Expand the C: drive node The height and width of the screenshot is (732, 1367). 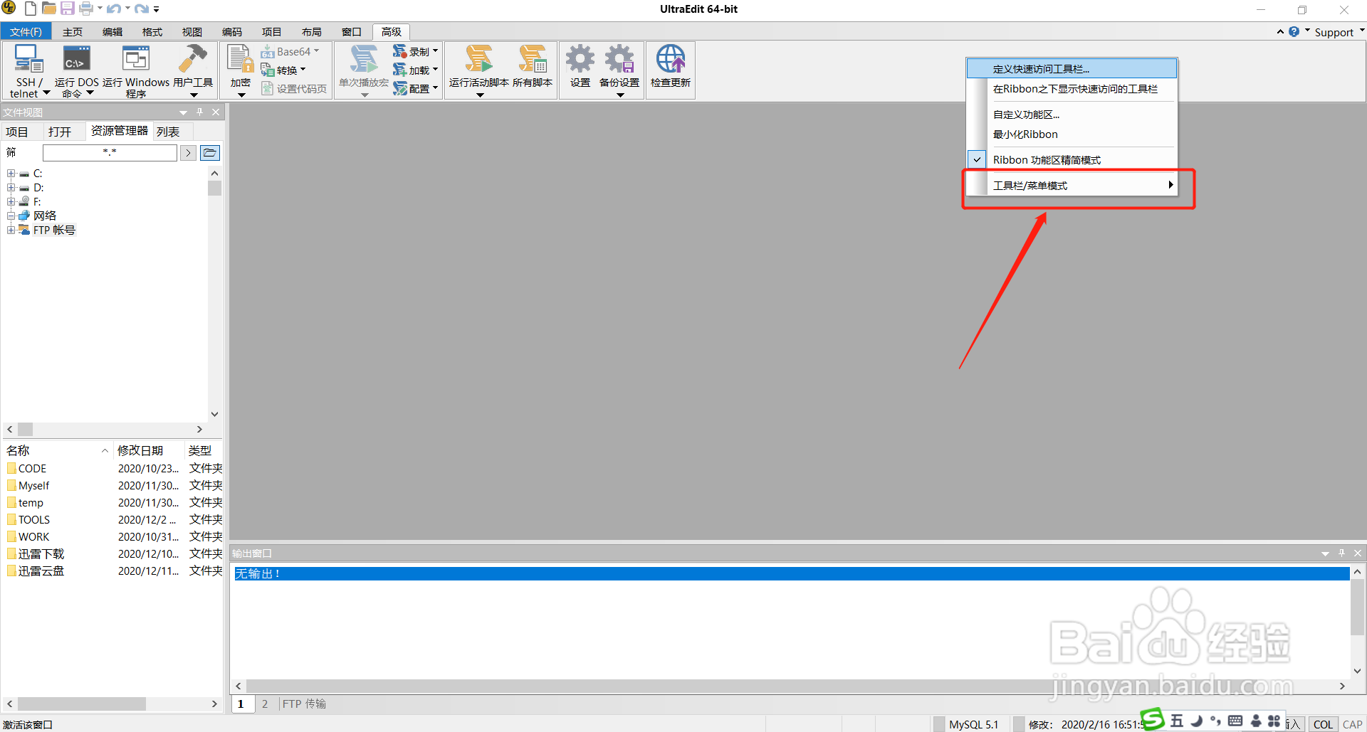11,174
